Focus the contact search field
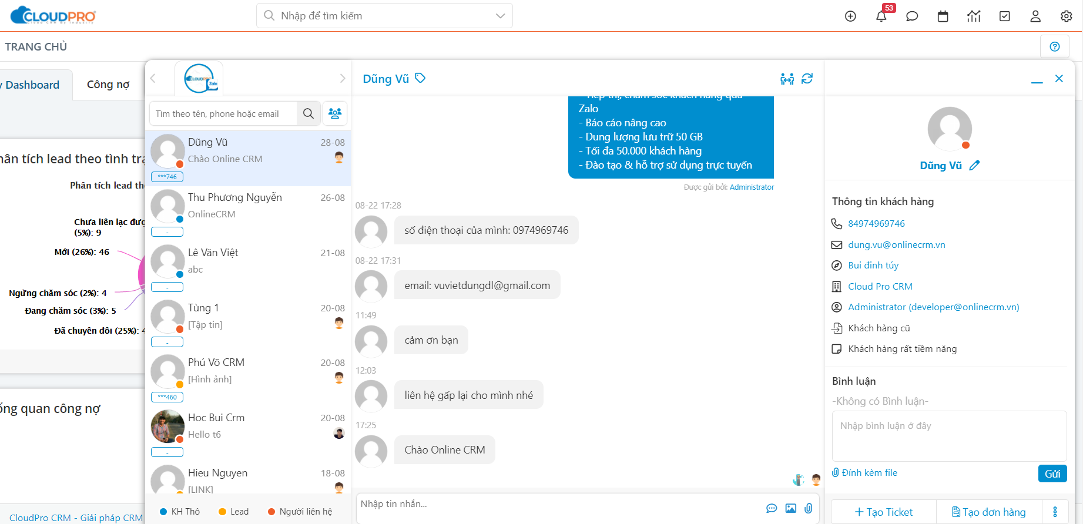Image resolution: width=1083 pixels, height=524 pixels. 223,113
